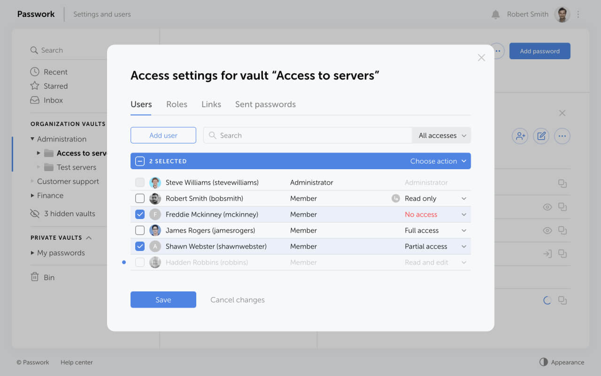Close the password details panel

click(x=562, y=113)
